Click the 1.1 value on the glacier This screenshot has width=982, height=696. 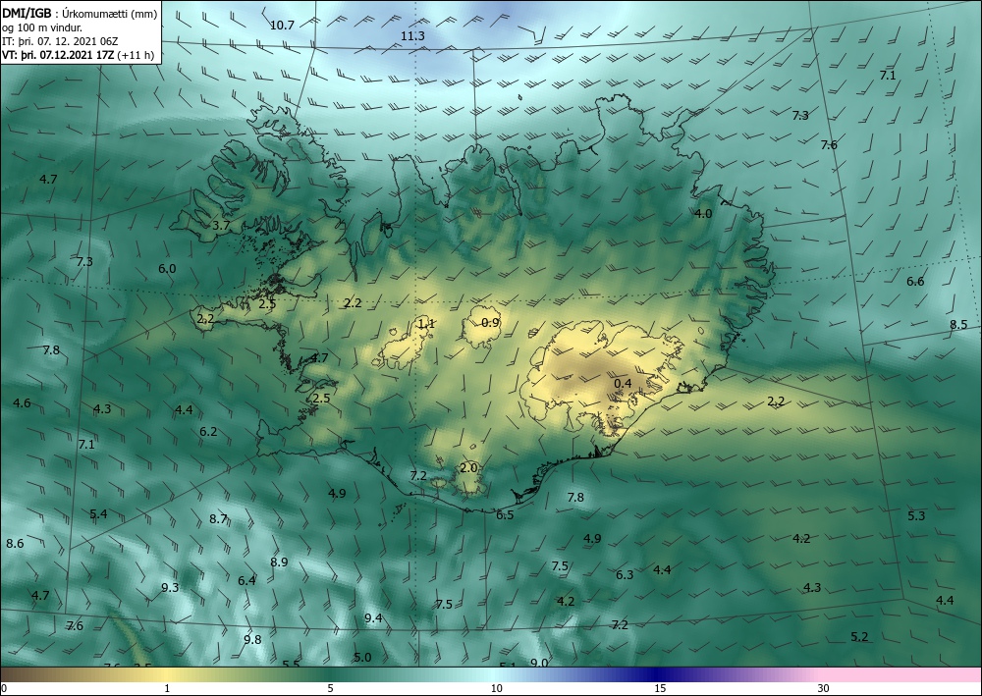(426, 324)
